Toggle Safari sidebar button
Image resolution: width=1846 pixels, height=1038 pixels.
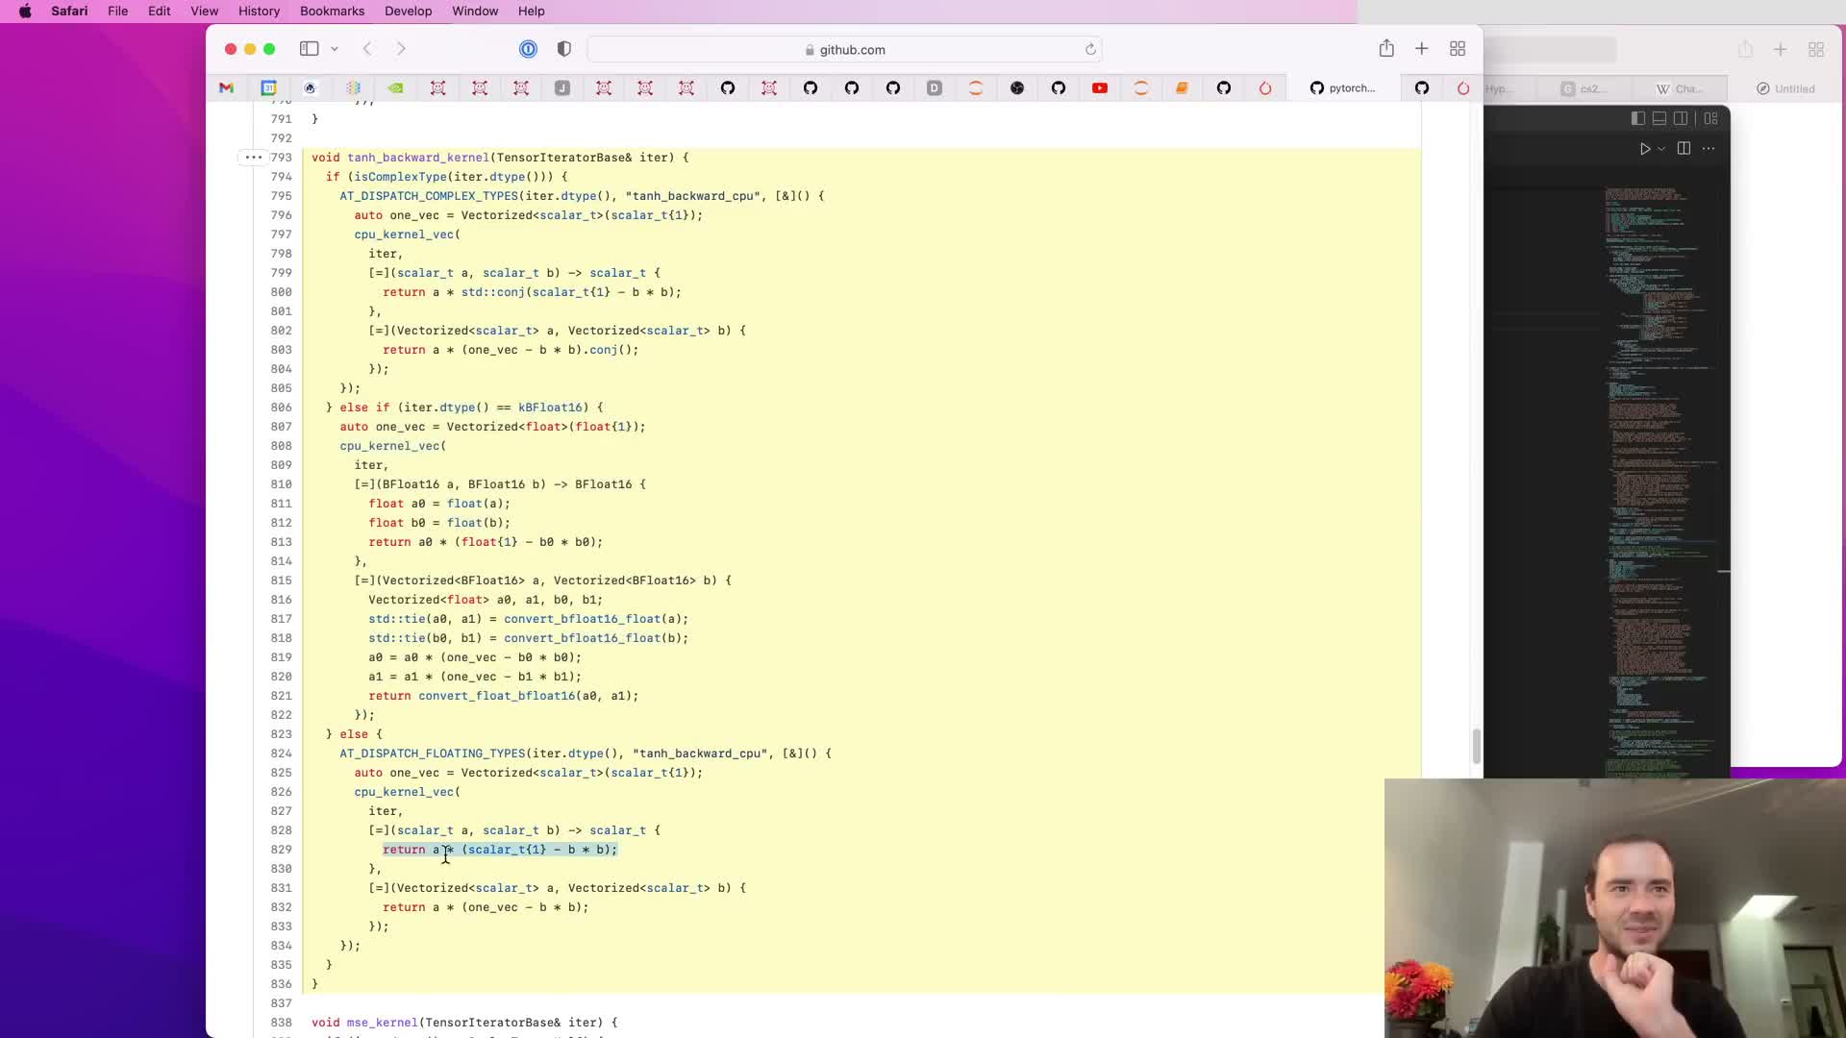(x=309, y=49)
